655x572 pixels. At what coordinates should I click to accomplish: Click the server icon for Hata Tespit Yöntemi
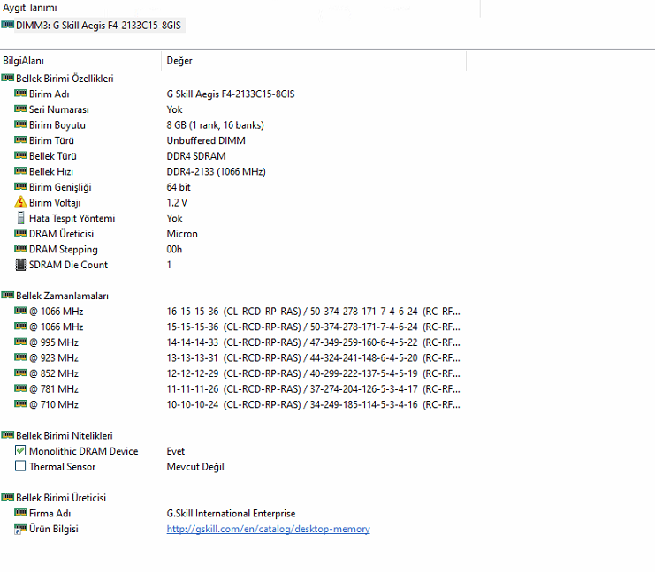pyautogui.click(x=20, y=217)
